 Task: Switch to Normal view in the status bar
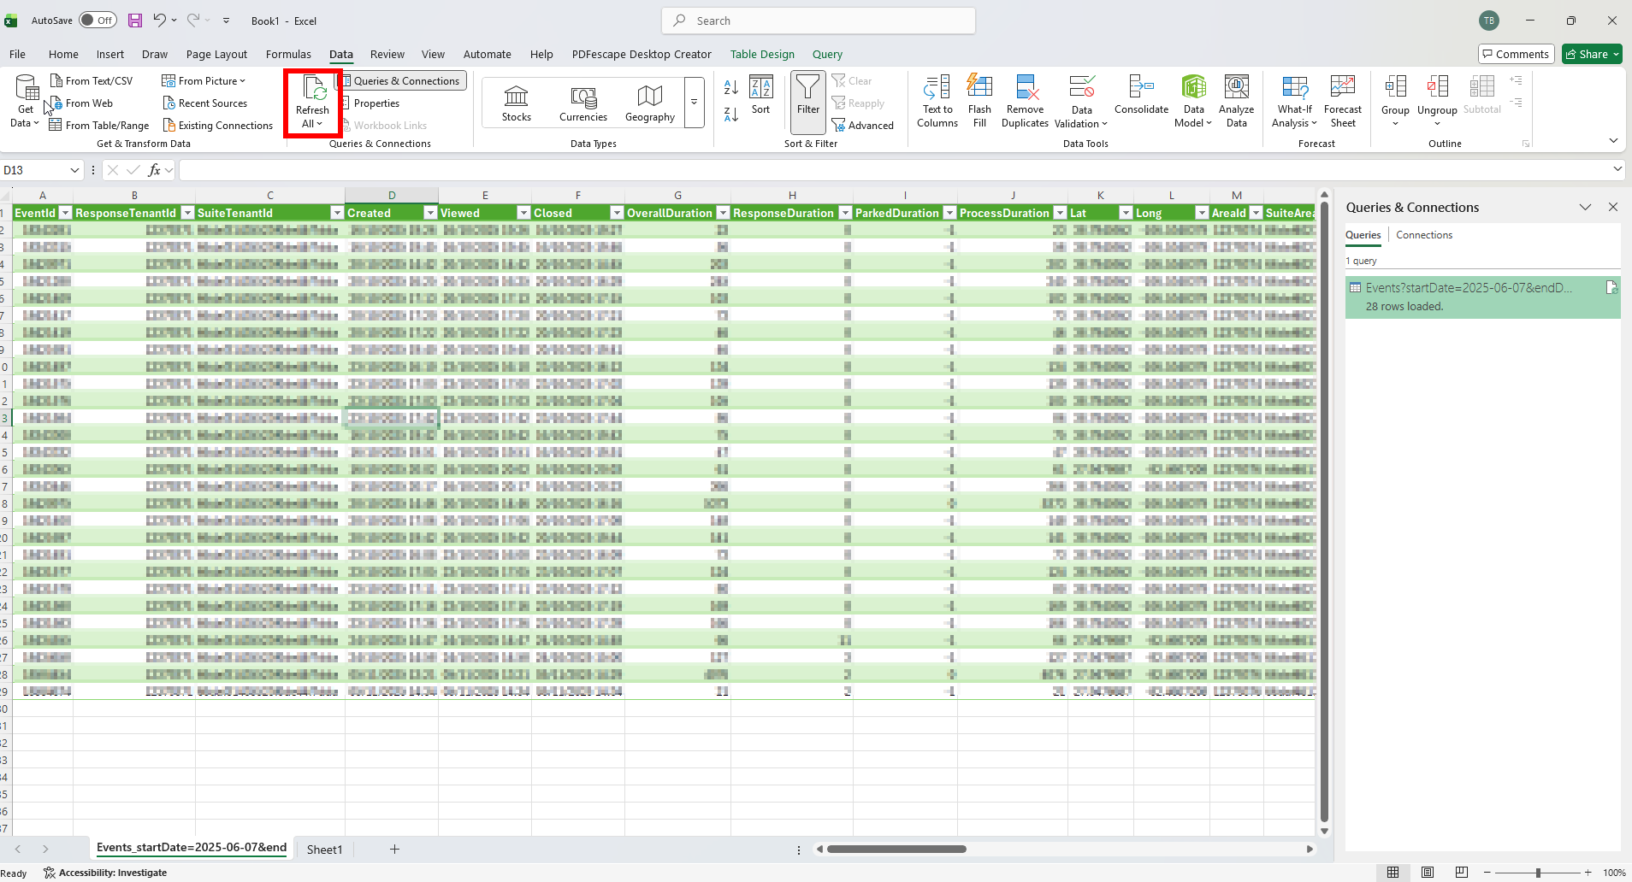1393,873
